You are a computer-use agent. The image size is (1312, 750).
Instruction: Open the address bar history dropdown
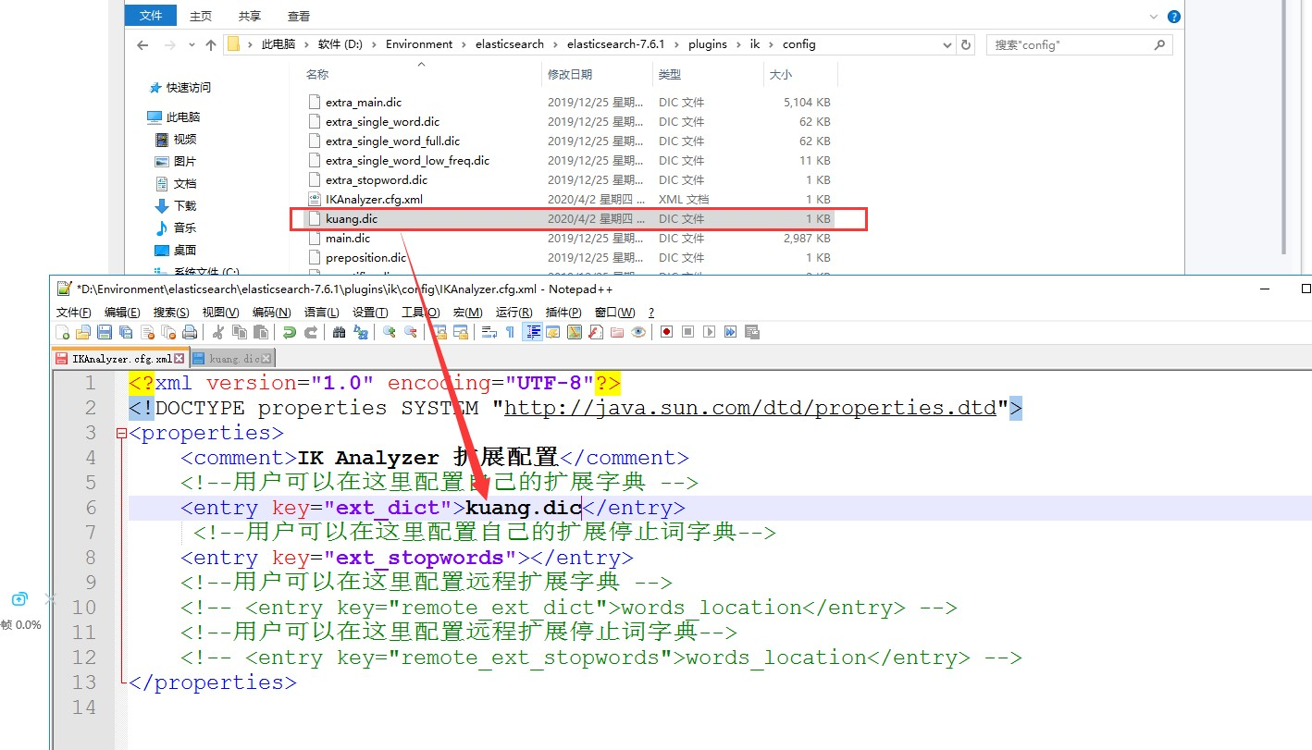(947, 44)
